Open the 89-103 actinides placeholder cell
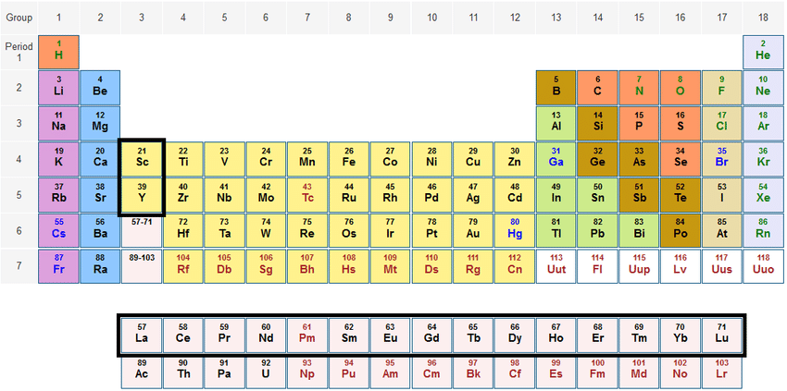The image size is (787, 391). tap(142, 263)
